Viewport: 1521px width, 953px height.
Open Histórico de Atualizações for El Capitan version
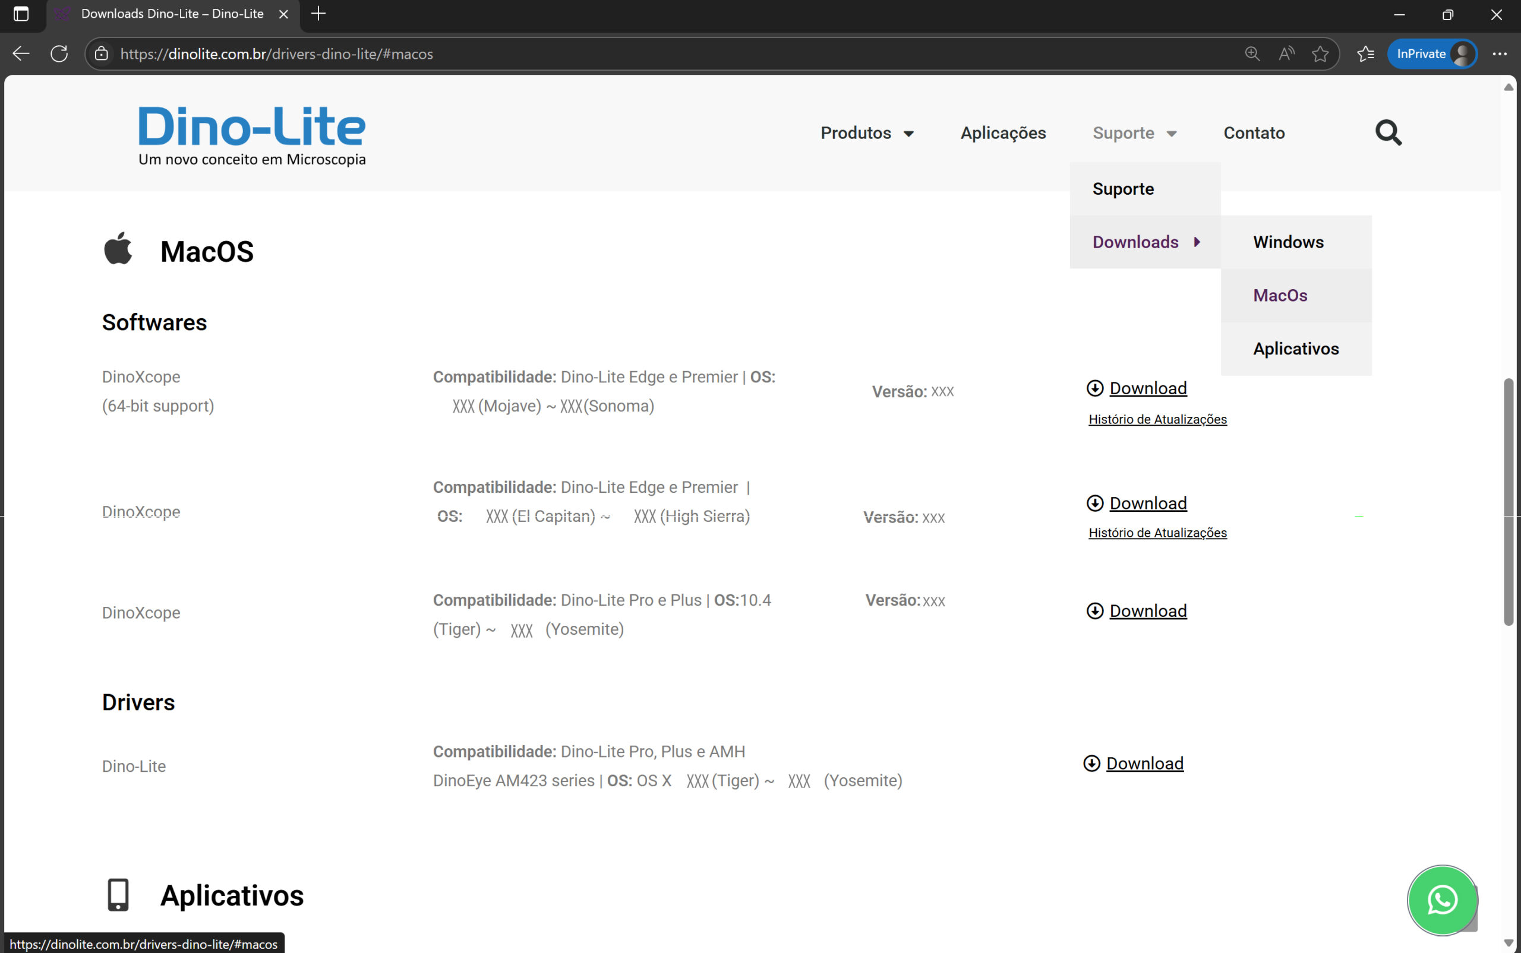point(1157,533)
